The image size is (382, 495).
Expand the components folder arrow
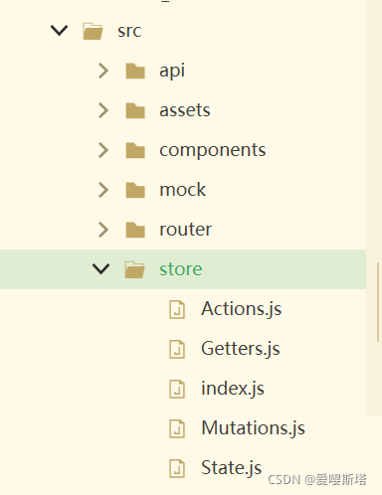point(103,150)
